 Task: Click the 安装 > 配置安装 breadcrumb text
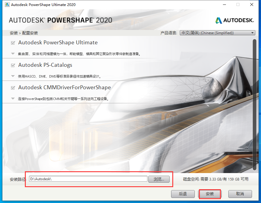coord(24,33)
